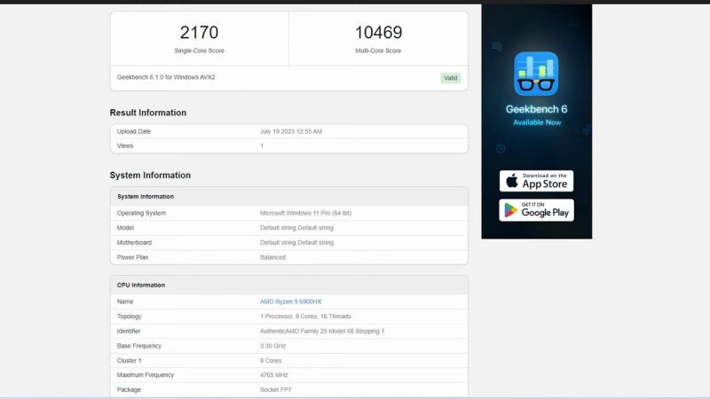710x399 pixels.
Task: Click the Available Now text in ad
Action: point(536,122)
